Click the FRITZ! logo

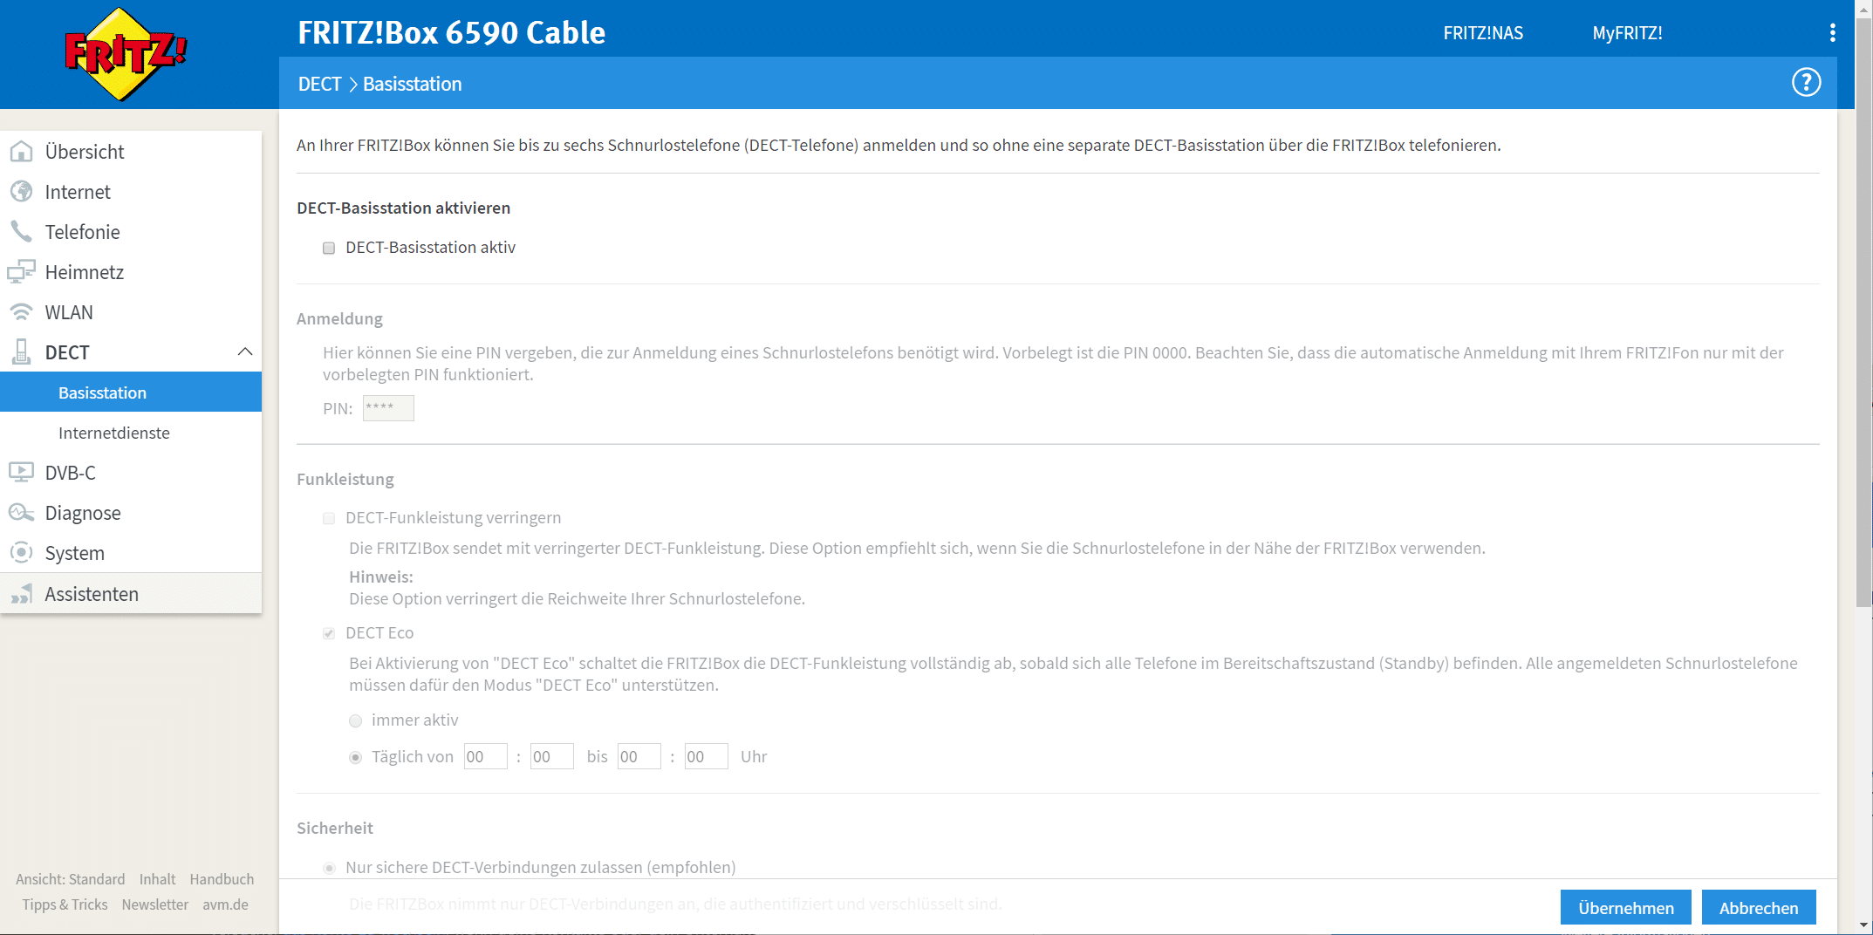tap(126, 54)
